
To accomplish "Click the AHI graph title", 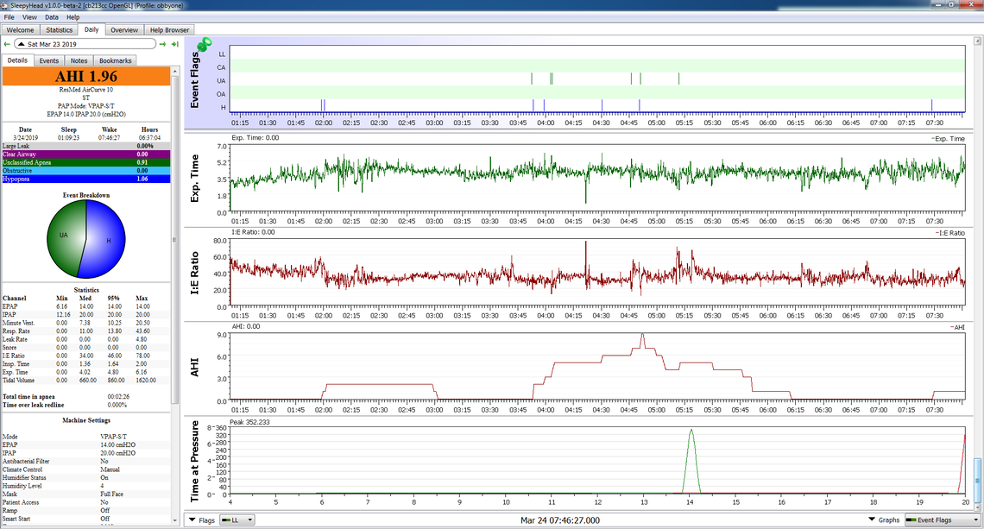I will pos(194,368).
